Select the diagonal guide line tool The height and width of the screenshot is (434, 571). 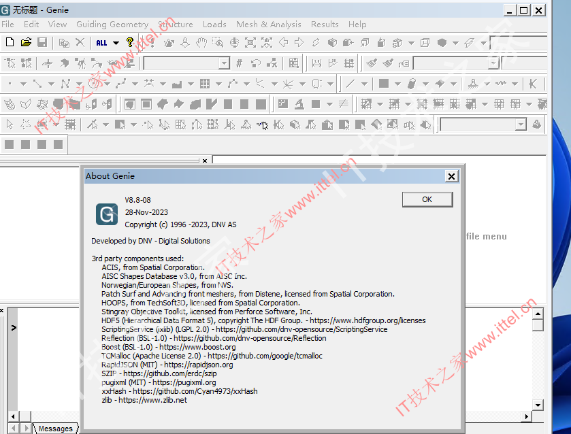(x=37, y=84)
